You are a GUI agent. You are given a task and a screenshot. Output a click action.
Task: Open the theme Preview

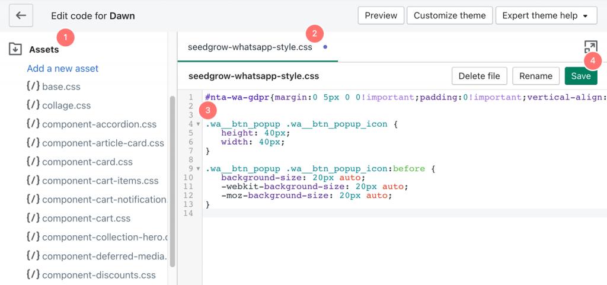pyautogui.click(x=381, y=16)
